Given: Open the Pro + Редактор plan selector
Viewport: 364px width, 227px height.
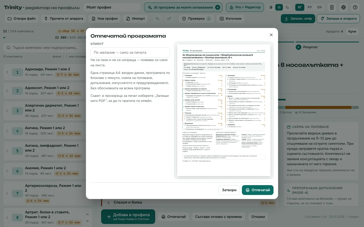Looking at the screenshot, I should click(x=245, y=7).
